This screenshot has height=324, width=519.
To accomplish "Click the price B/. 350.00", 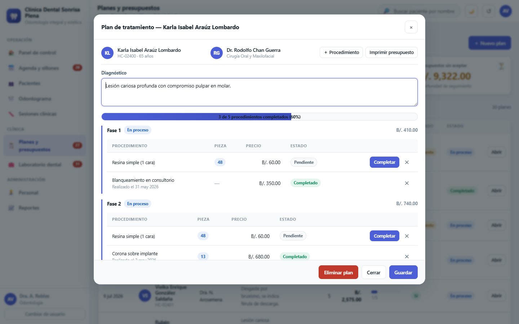I will pyautogui.click(x=270, y=183).
